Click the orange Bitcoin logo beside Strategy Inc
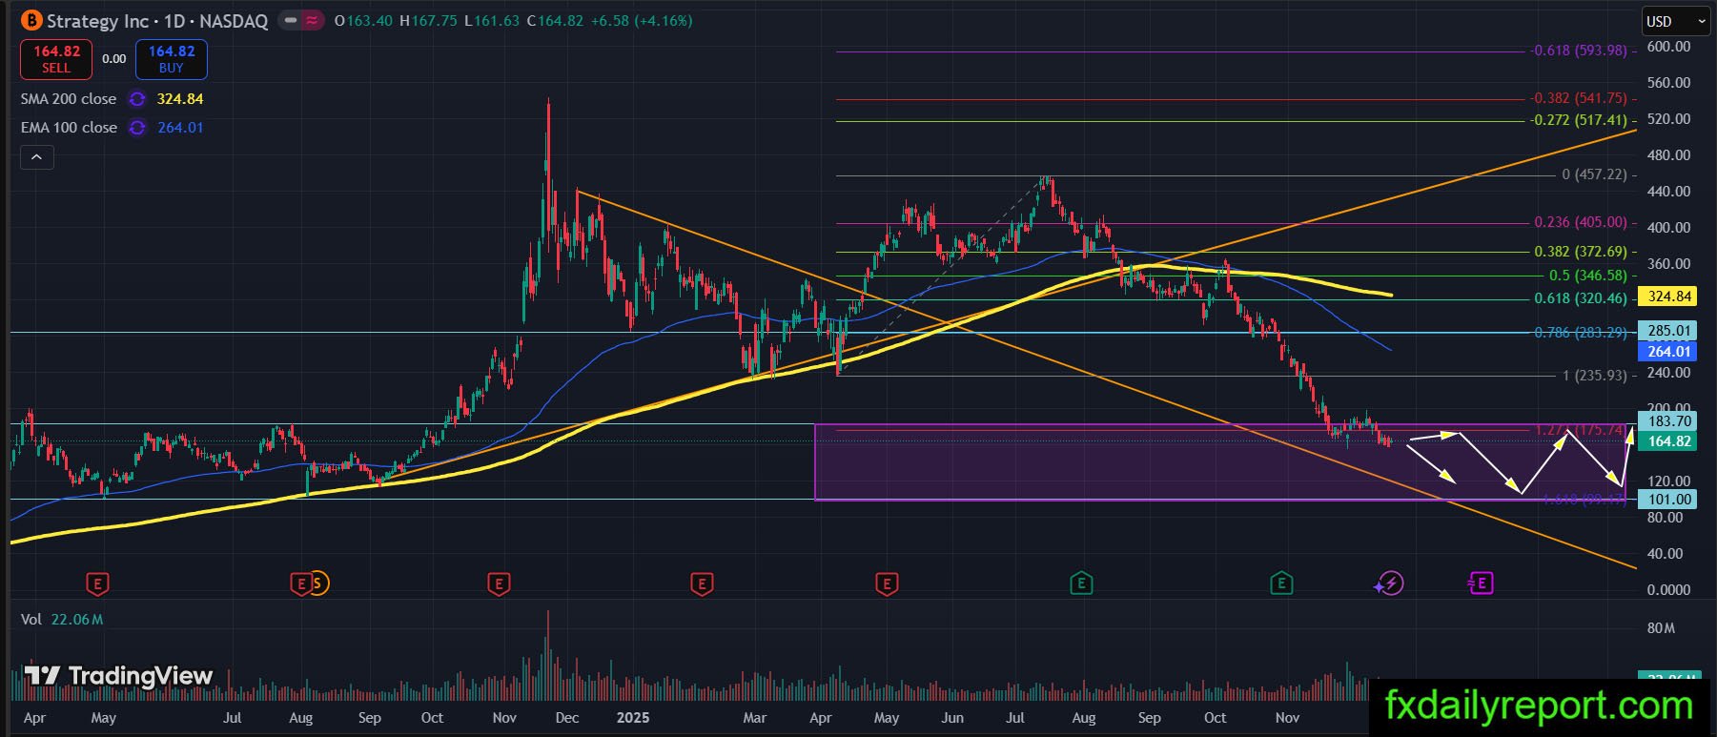Viewport: 1717px width, 737px height. pos(31,20)
